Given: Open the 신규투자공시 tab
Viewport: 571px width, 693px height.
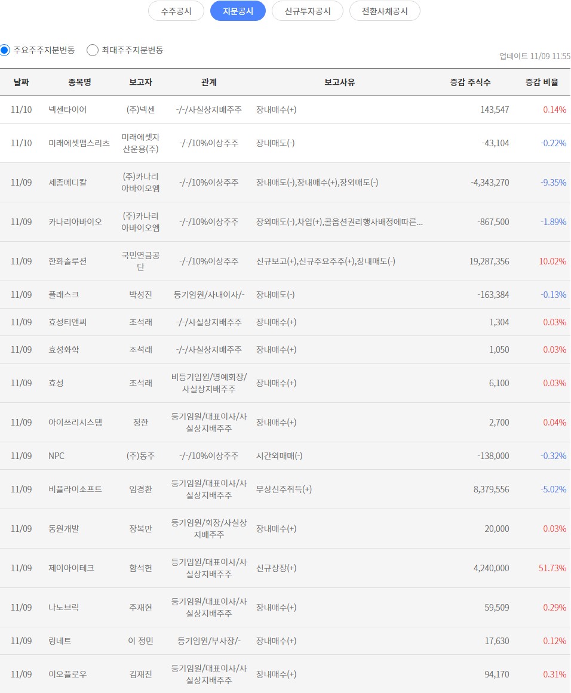Looking at the screenshot, I should point(308,11).
